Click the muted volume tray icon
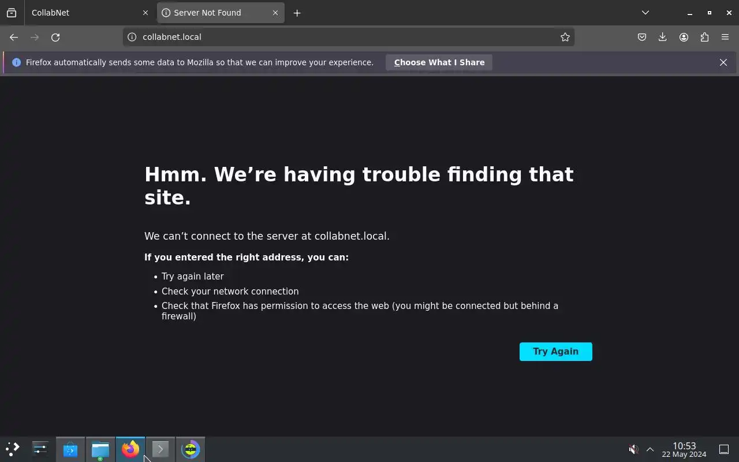 pos(633,449)
